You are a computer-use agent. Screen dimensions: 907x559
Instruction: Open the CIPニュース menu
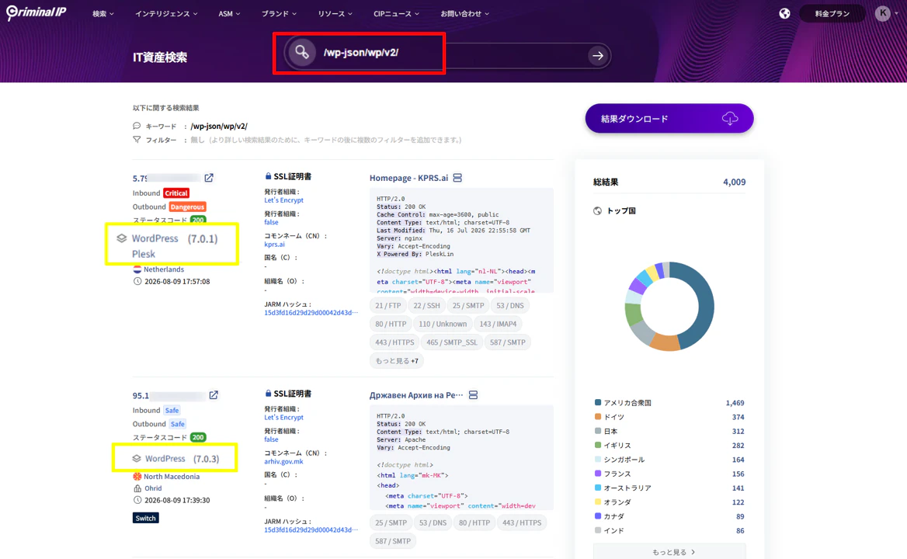[x=396, y=13]
